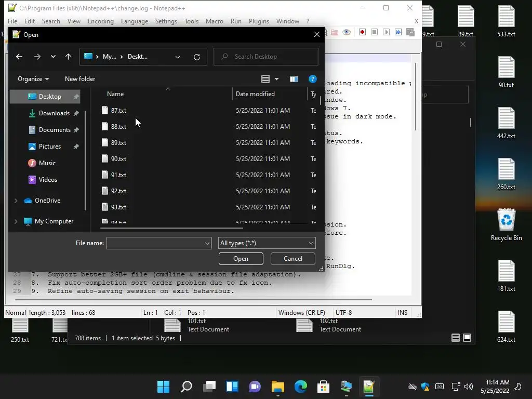Select 442.txt desktop icon
This screenshot has width=532, height=399.
click(506, 123)
